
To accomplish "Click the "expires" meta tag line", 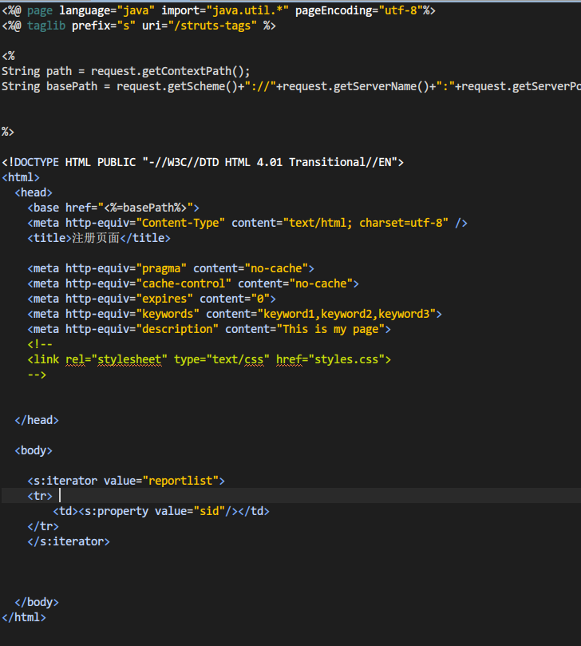I will [x=152, y=299].
